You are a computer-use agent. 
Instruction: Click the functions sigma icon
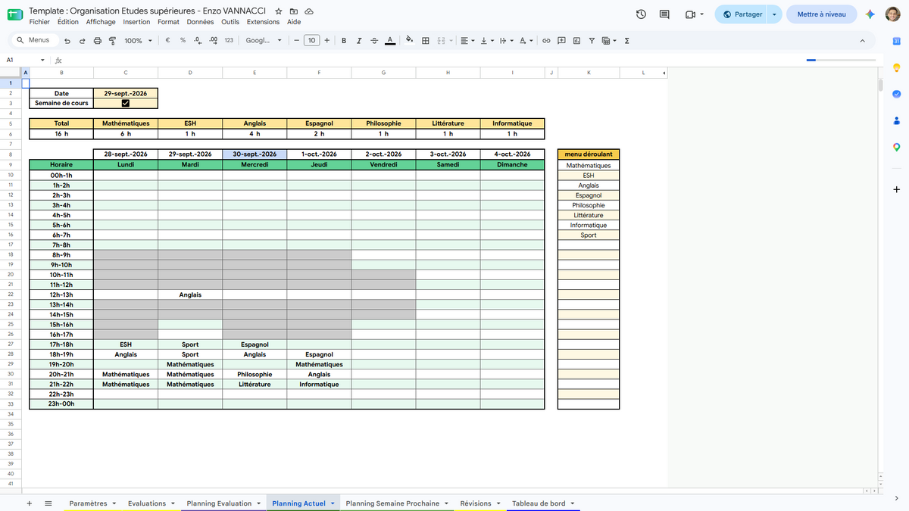(x=626, y=40)
